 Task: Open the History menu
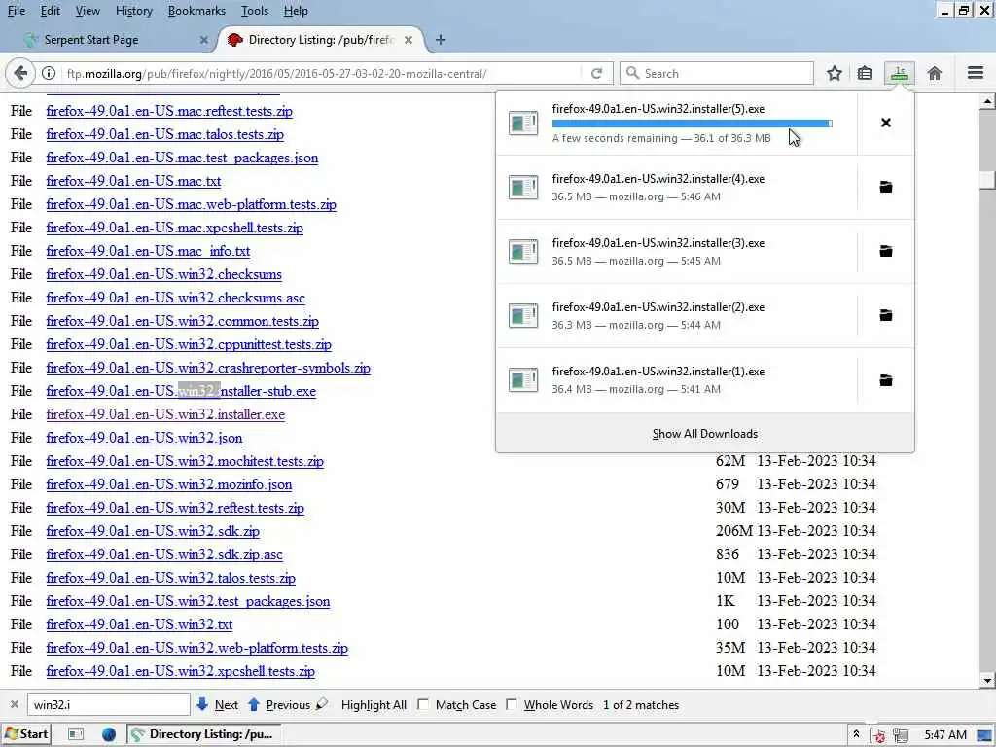[134, 11]
